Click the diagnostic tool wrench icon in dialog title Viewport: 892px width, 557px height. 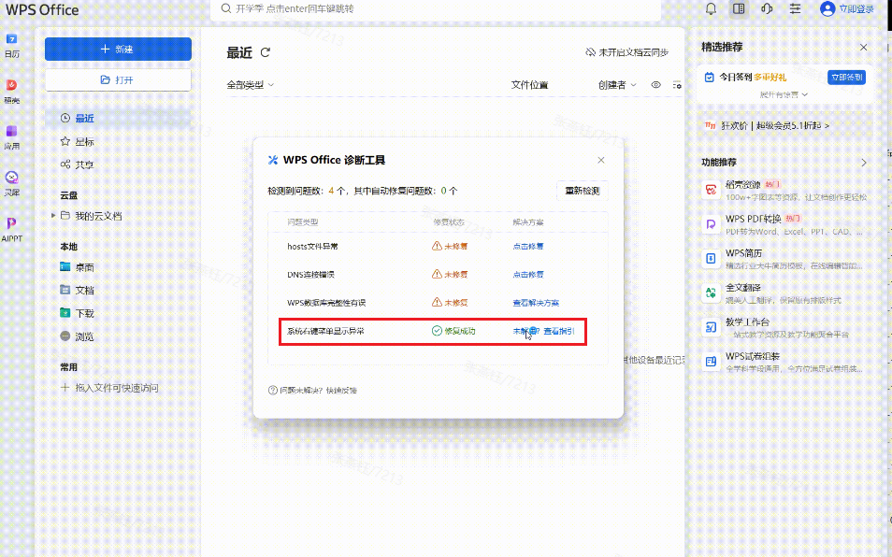tap(273, 161)
